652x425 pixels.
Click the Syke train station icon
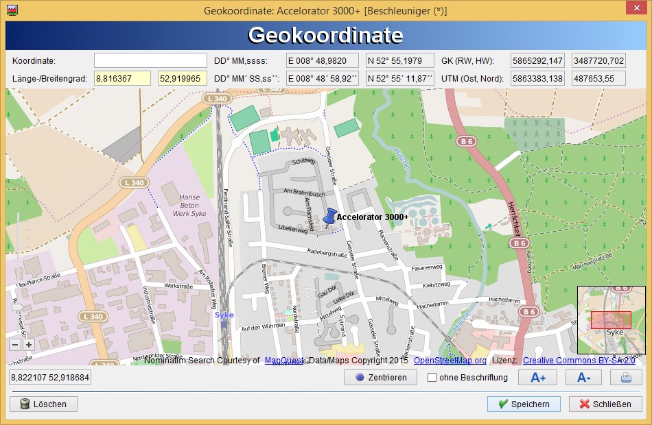[x=224, y=323]
